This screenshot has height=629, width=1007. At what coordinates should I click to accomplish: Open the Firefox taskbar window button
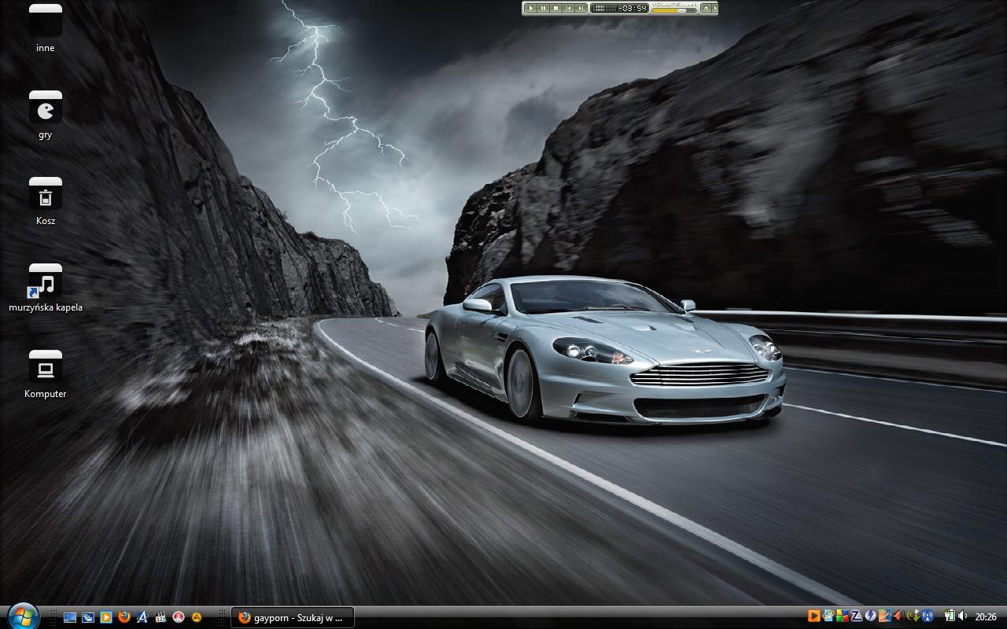pos(292,617)
